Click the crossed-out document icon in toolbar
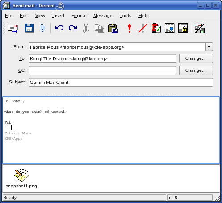The width and height of the screenshot is (222, 203). pos(200,28)
